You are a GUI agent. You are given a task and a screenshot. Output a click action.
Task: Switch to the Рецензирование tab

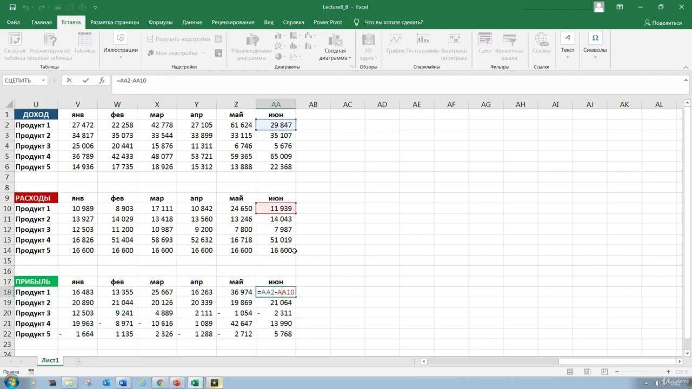(233, 22)
